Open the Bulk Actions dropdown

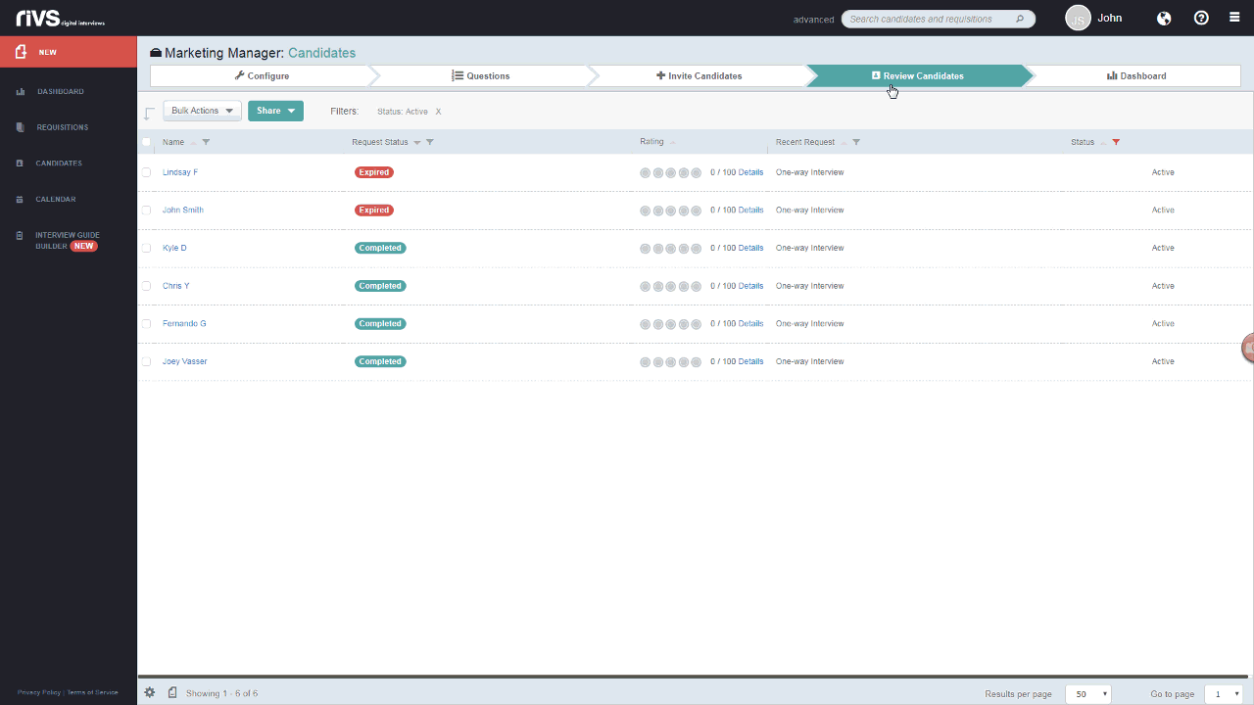click(202, 111)
